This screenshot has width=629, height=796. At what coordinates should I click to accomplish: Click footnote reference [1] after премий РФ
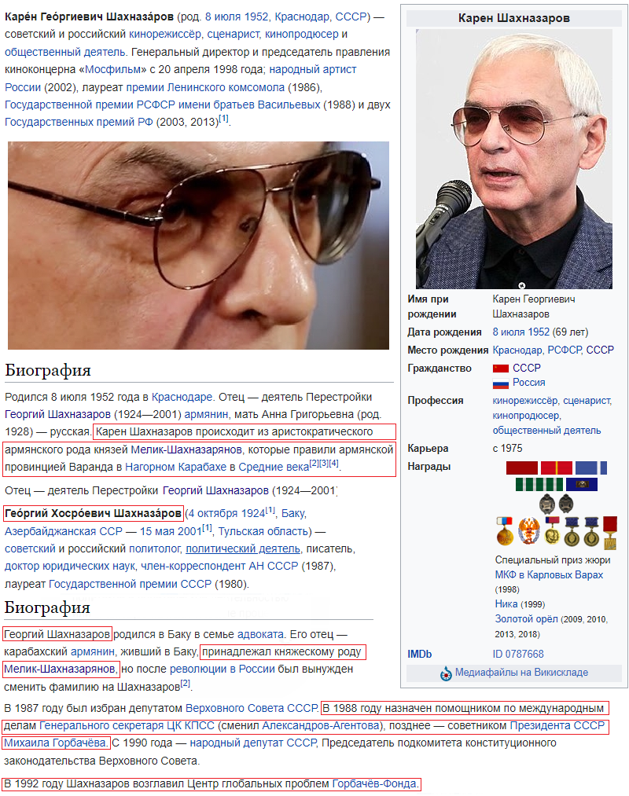tap(223, 119)
